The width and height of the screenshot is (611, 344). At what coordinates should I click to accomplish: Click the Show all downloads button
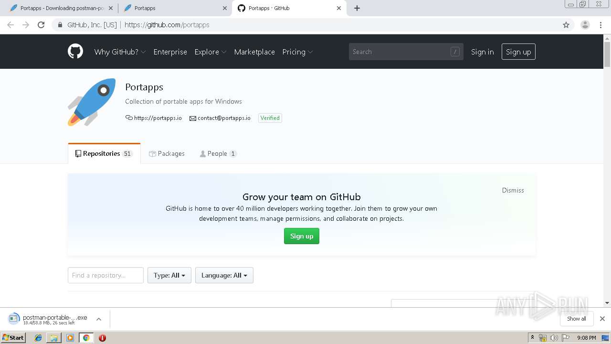coord(577,319)
